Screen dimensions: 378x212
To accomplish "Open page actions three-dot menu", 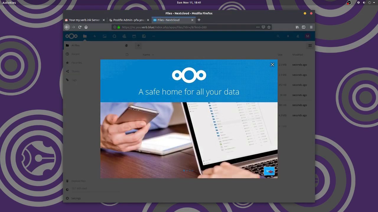I will pos(258,27).
